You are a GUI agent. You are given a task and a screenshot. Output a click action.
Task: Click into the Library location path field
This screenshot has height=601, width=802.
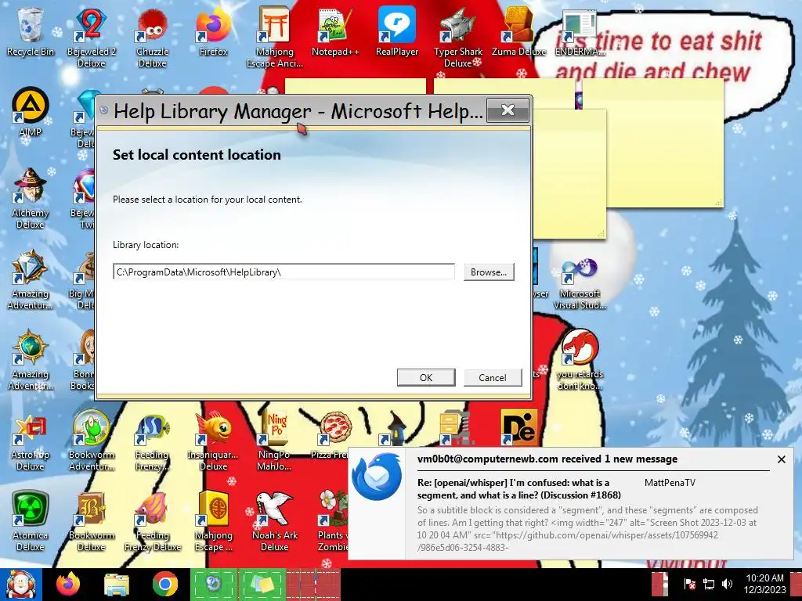(x=284, y=272)
